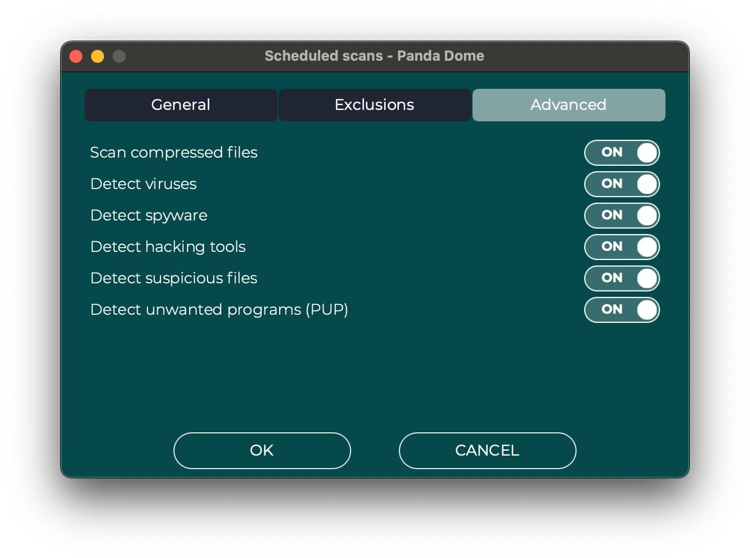This screenshot has height=558, width=750.
Task: Disable Detect unwanted programs (PUP) toggle
Action: pyautogui.click(x=622, y=309)
